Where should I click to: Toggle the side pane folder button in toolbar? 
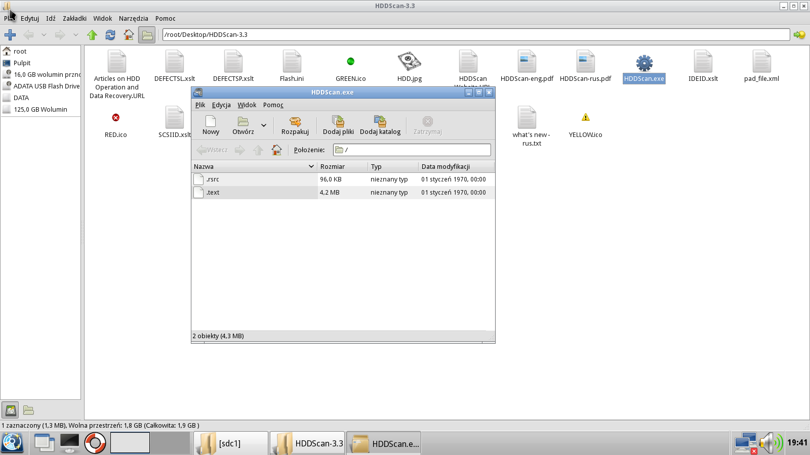click(x=147, y=35)
